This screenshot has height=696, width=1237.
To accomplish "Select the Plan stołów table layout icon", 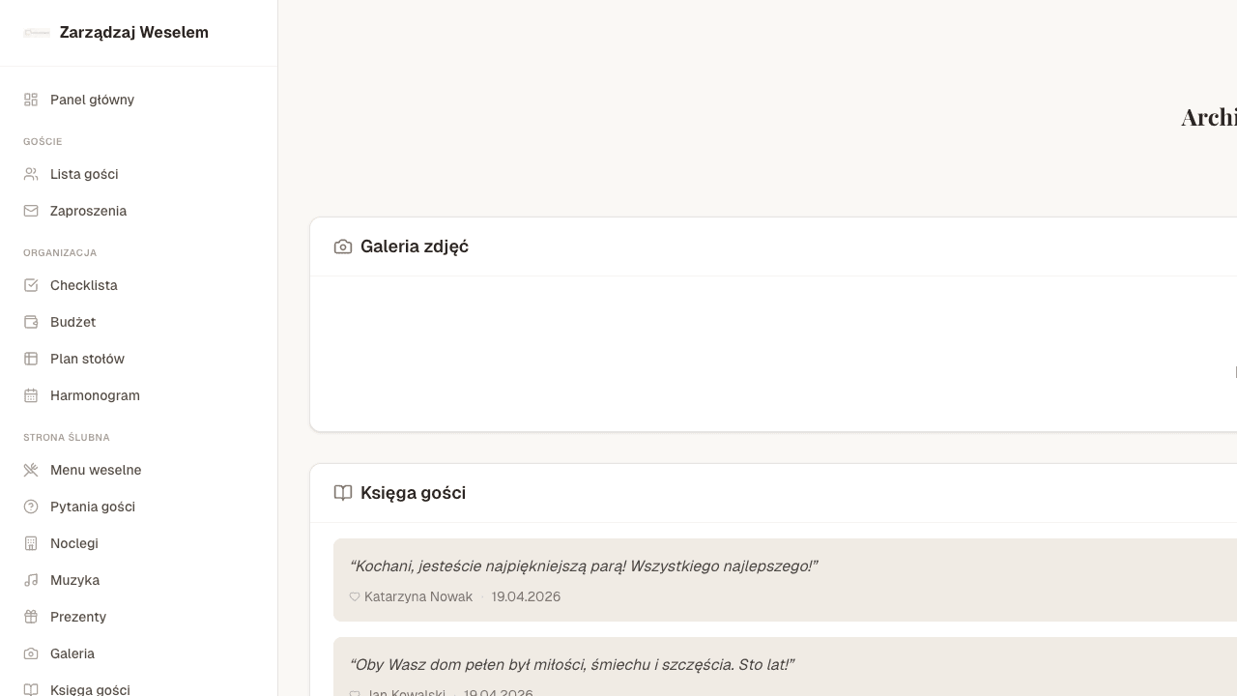I will [x=30, y=359].
